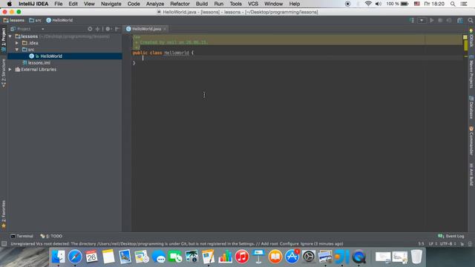Open iTunes from the Dock
475x267 pixels.
click(x=242, y=257)
